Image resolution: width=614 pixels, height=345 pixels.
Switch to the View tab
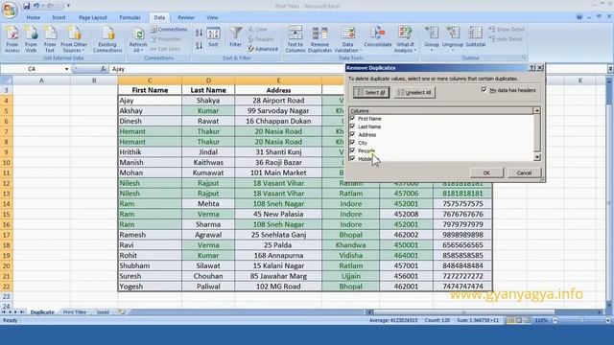[212, 17]
